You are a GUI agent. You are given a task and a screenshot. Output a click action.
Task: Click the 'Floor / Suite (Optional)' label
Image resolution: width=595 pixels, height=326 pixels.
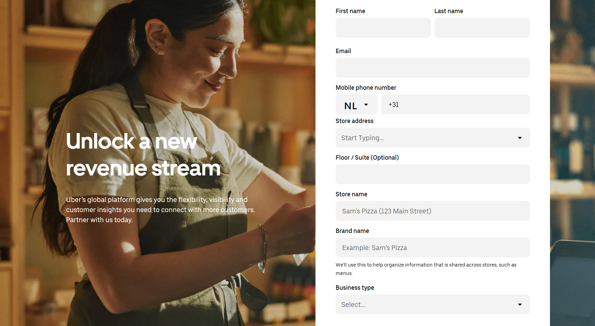[367, 158]
